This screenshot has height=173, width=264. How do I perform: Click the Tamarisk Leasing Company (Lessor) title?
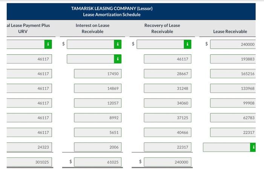pyautogui.click(x=112, y=8)
